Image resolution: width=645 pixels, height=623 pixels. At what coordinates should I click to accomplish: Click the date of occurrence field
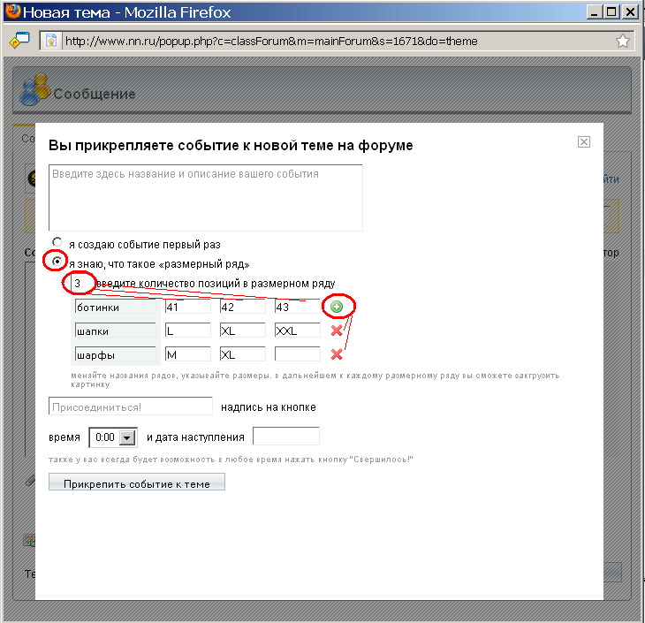pos(286,437)
